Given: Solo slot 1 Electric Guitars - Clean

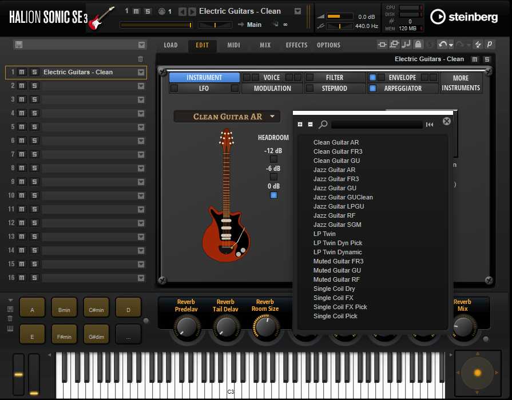Looking at the screenshot, I should pyautogui.click(x=34, y=72).
